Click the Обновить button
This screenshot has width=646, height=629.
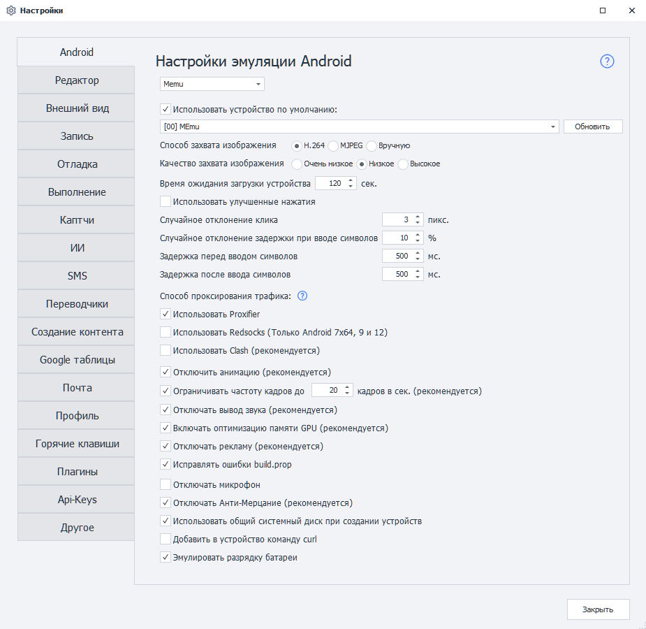tap(593, 126)
